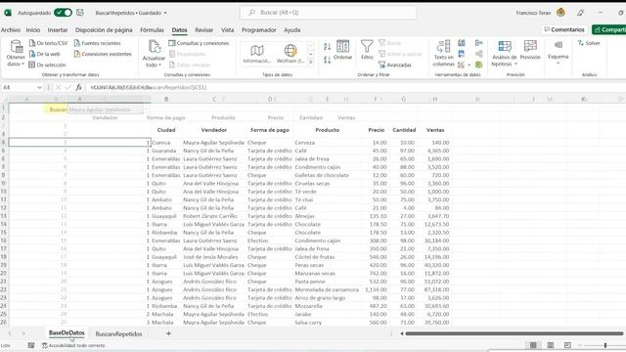Switch to Normal view in status bar
Viewport: 626px width, 352px height.
click(533, 345)
